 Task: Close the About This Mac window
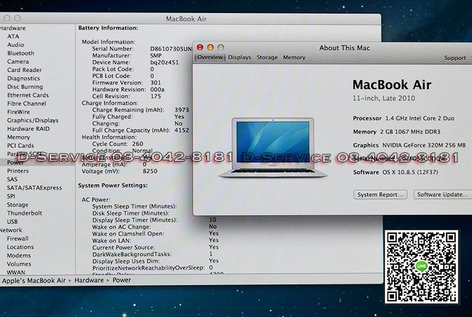[200, 48]
